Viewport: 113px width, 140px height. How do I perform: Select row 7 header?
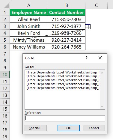point(5,54)
